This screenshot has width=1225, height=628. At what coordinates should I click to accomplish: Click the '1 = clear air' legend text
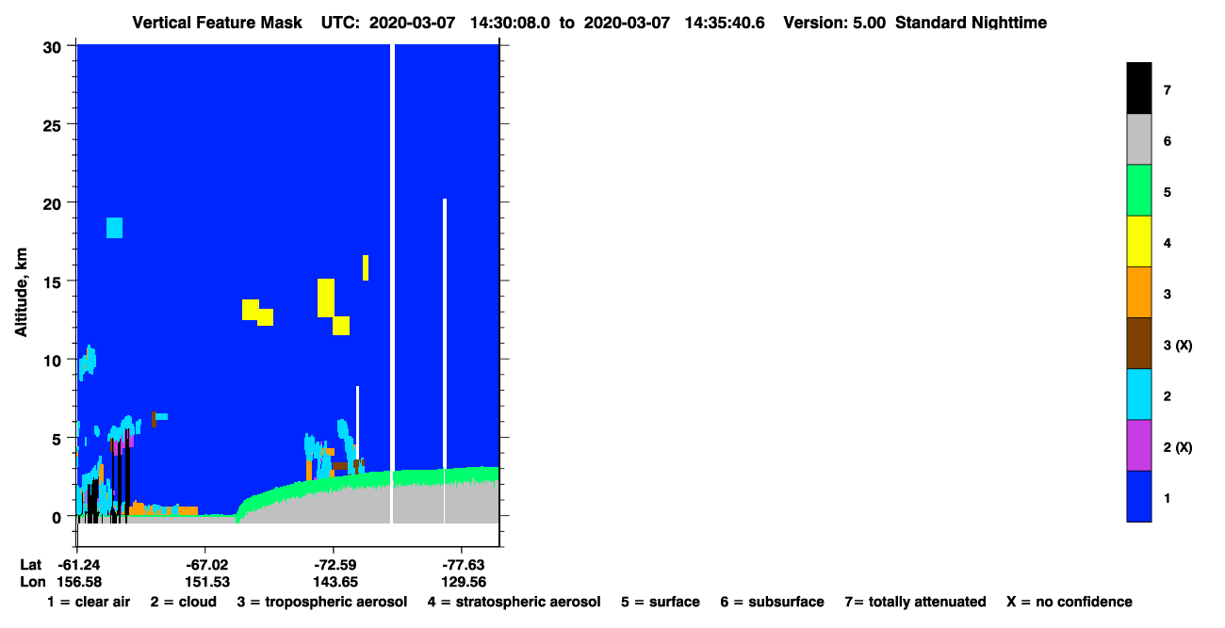pyautogui.click(x=89, y=602)
